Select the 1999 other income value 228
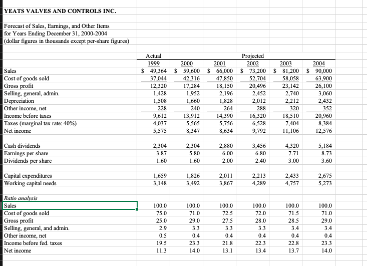The image size is (367, 266). [x=162, y=108]
